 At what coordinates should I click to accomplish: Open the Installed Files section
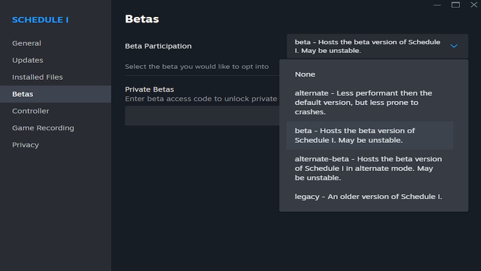coord(37,77)
